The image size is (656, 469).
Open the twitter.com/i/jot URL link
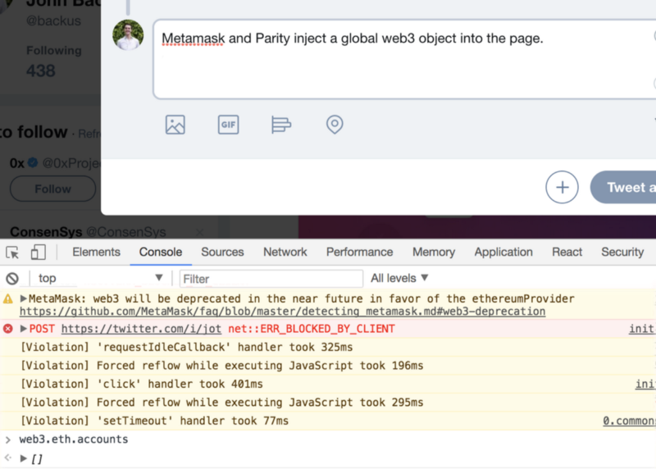point(141,329)
